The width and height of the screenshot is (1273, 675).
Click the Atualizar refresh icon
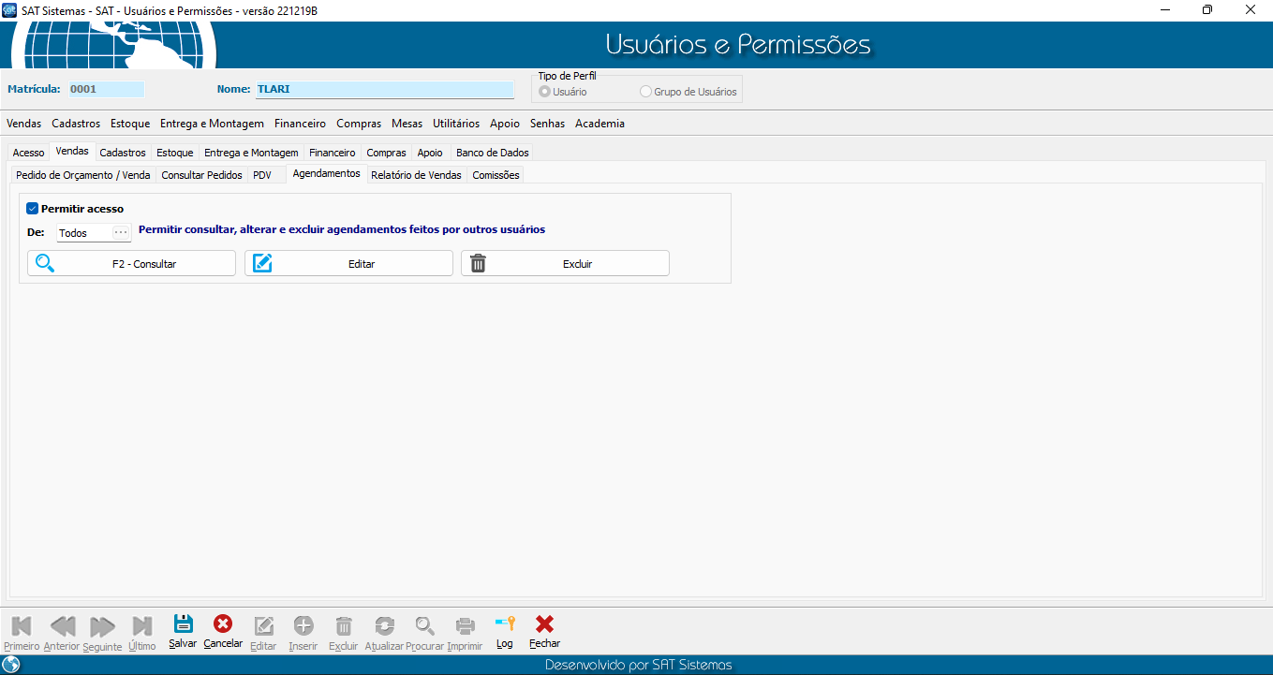[x=384, y=626]
